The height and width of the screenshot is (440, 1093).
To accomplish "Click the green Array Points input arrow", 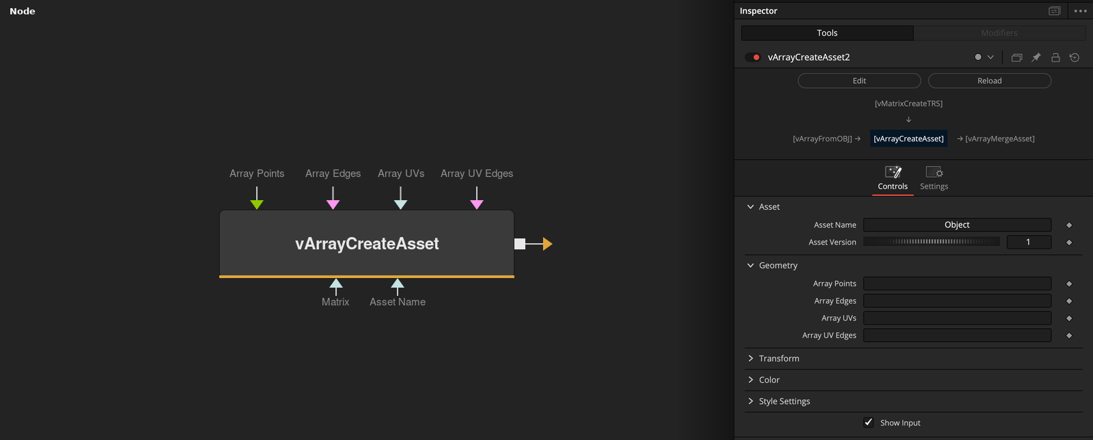I will pos(257,204).
